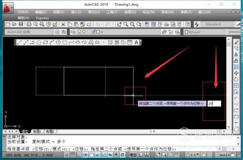Screen dimensions: 243x160
Task: Select the Move tool in modify toolbar
Action: [x=236, y=73]
